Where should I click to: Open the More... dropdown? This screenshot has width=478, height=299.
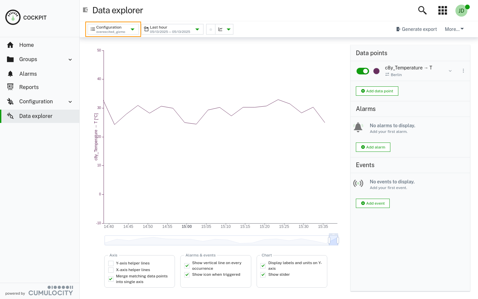tap(454, 29)
